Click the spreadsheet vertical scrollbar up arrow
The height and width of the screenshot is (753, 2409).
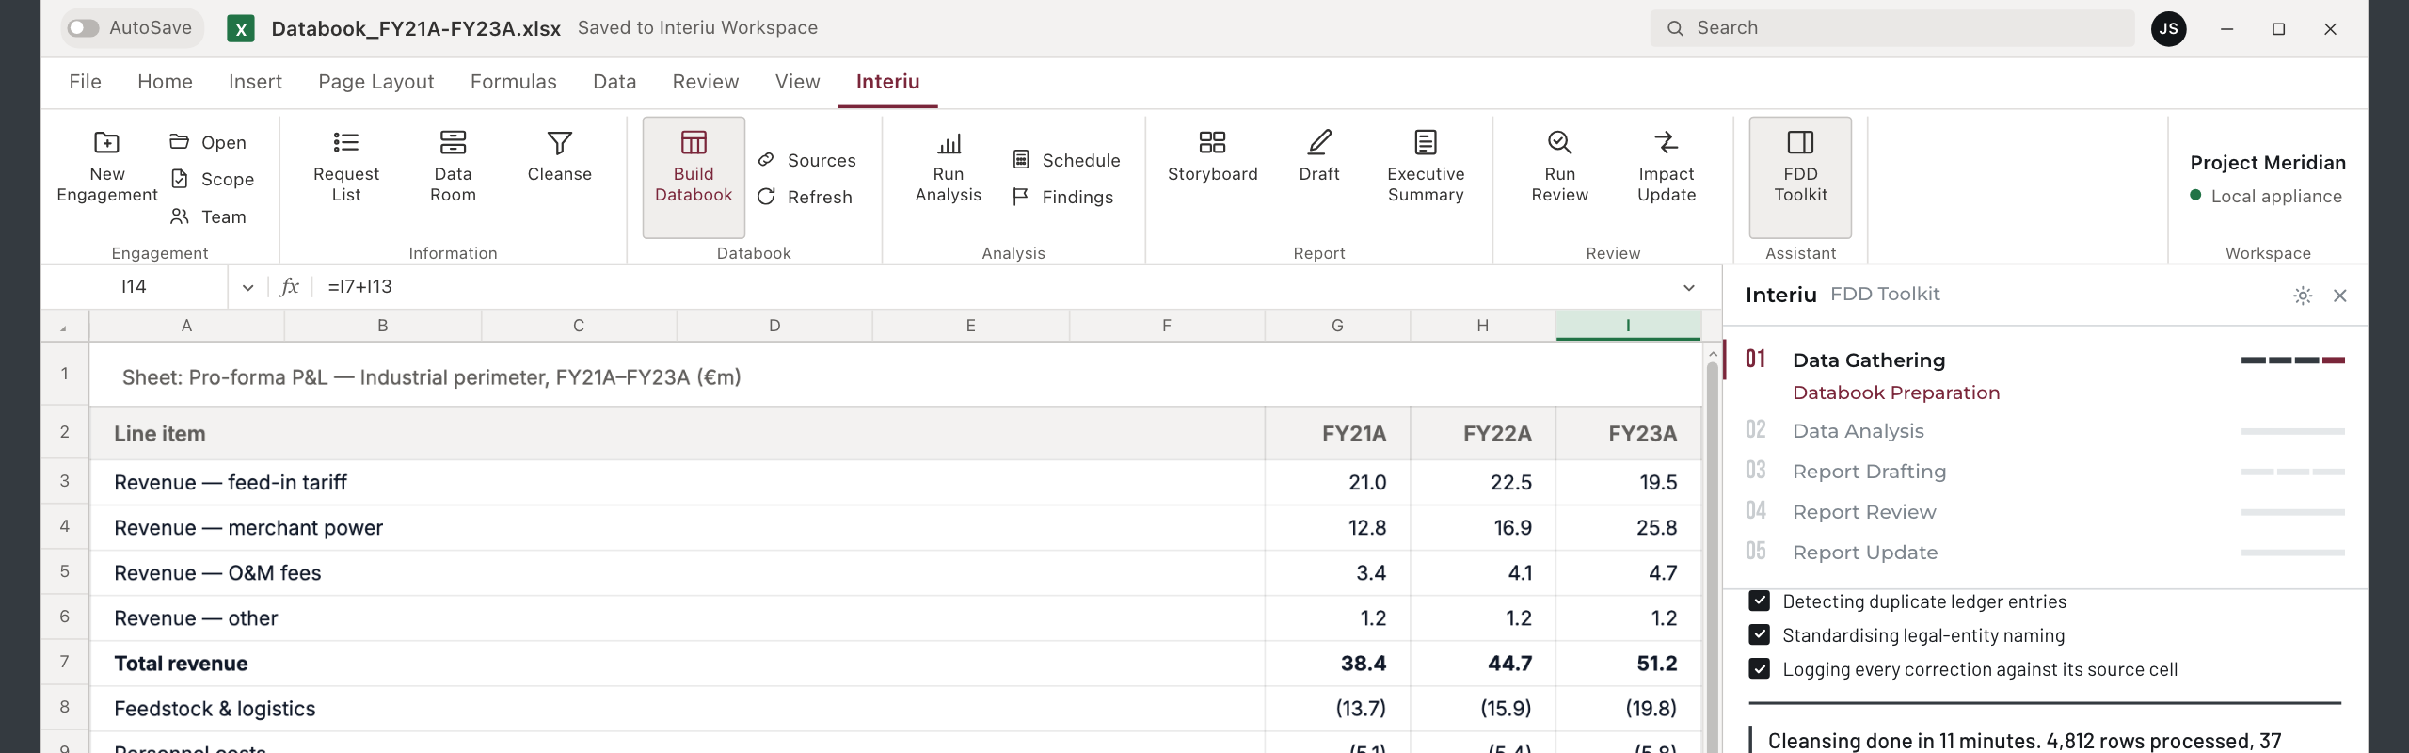click(x=1713, y=355)
